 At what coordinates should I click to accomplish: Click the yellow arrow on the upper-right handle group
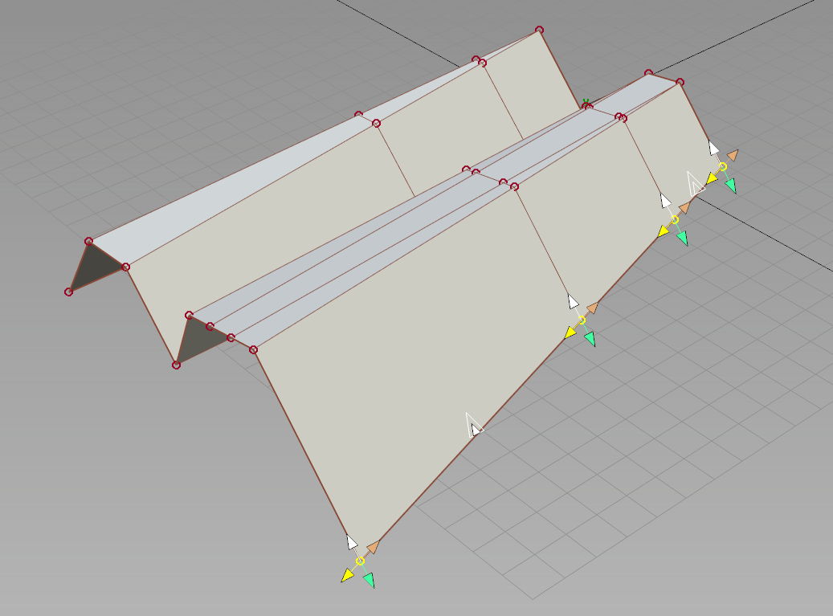click(x=713, y=177)
